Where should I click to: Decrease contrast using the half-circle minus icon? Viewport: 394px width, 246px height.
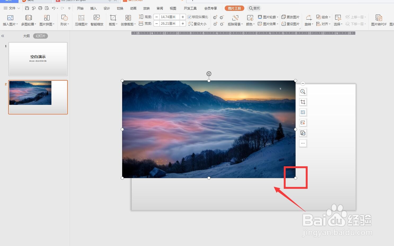pyautogui.click(x=222, y=17)
